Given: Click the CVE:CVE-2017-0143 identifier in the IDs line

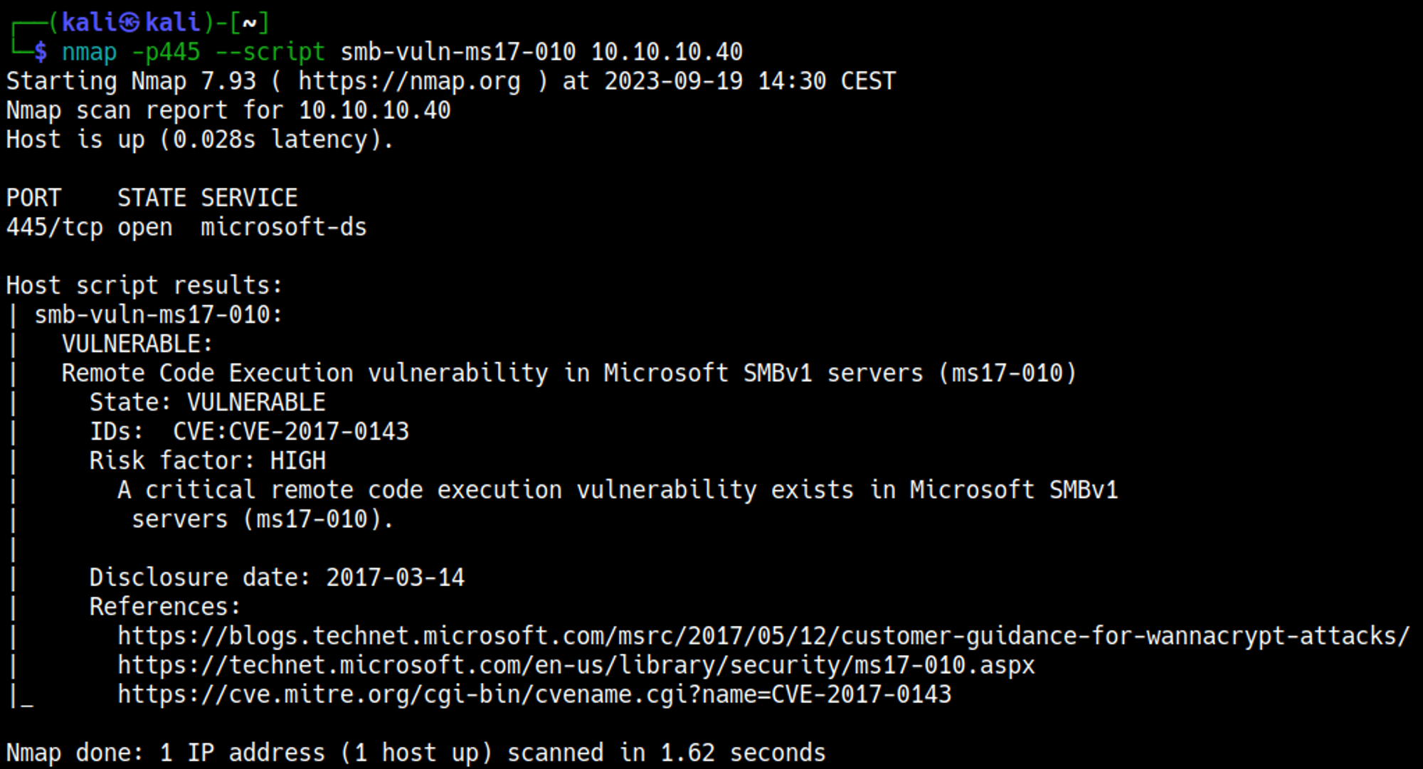Looking at the screenshot, I should [290, 432].
